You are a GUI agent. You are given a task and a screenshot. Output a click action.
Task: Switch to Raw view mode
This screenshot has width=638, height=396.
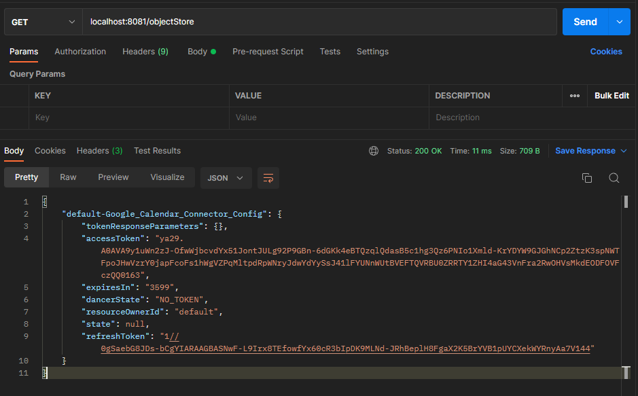coord(68,177)
